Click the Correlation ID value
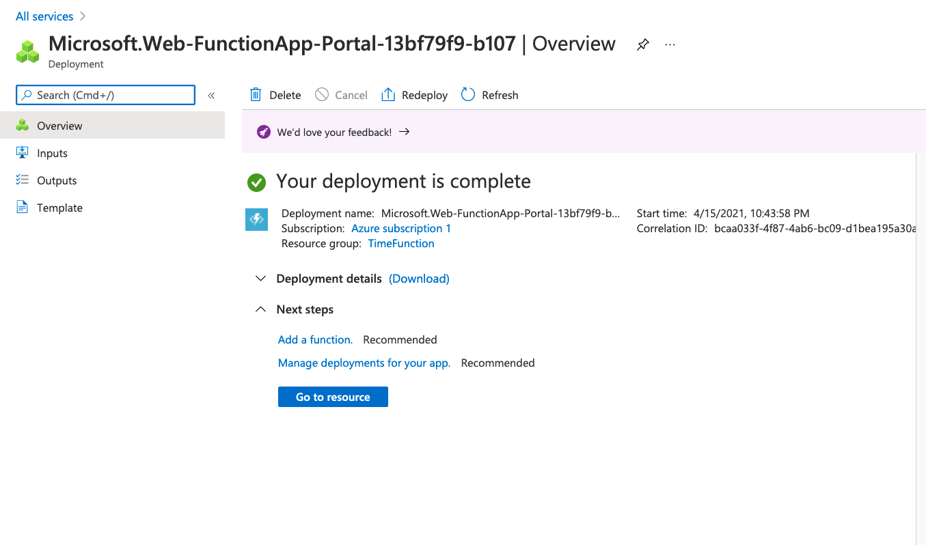The width and height of the screenshot is (926, 545). pyautogui.click(x=815, y=228)
